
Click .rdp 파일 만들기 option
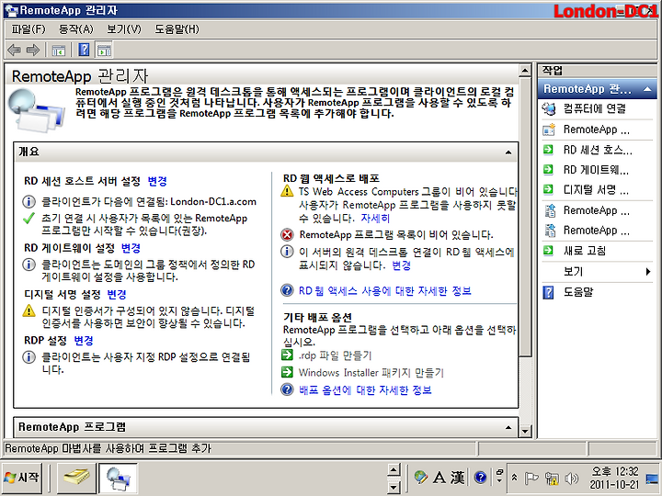click(336, 355)
